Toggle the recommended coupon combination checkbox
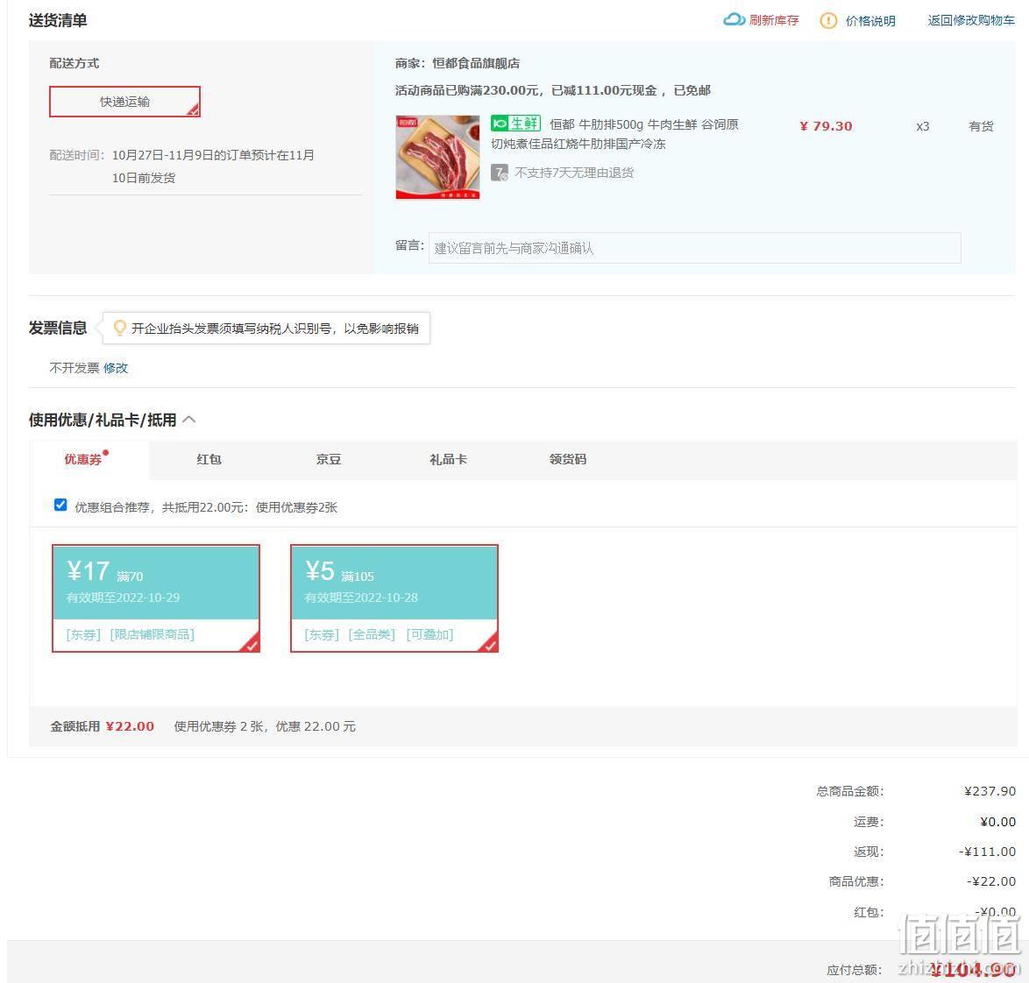Screen dimensions: 1029x983 [60, 505]
